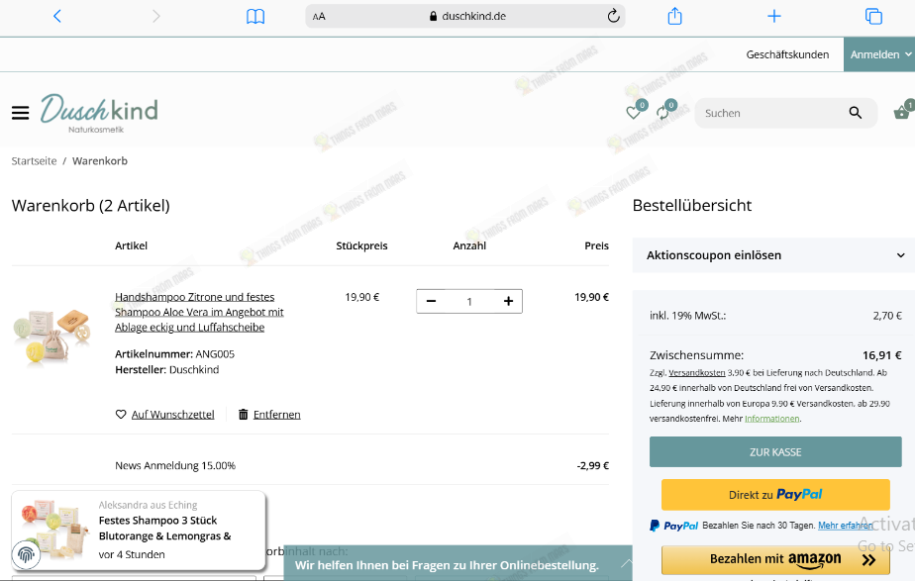Remove item using the trash icon
Screen dimensions: 915x581
243,414
